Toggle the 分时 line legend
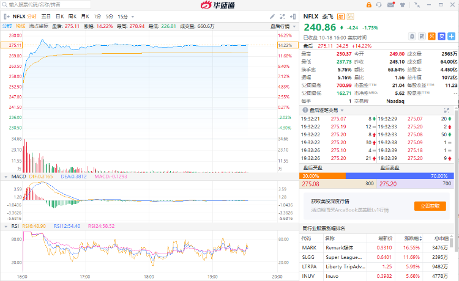This screenshot has height=281, width=459. click(7, 26)
